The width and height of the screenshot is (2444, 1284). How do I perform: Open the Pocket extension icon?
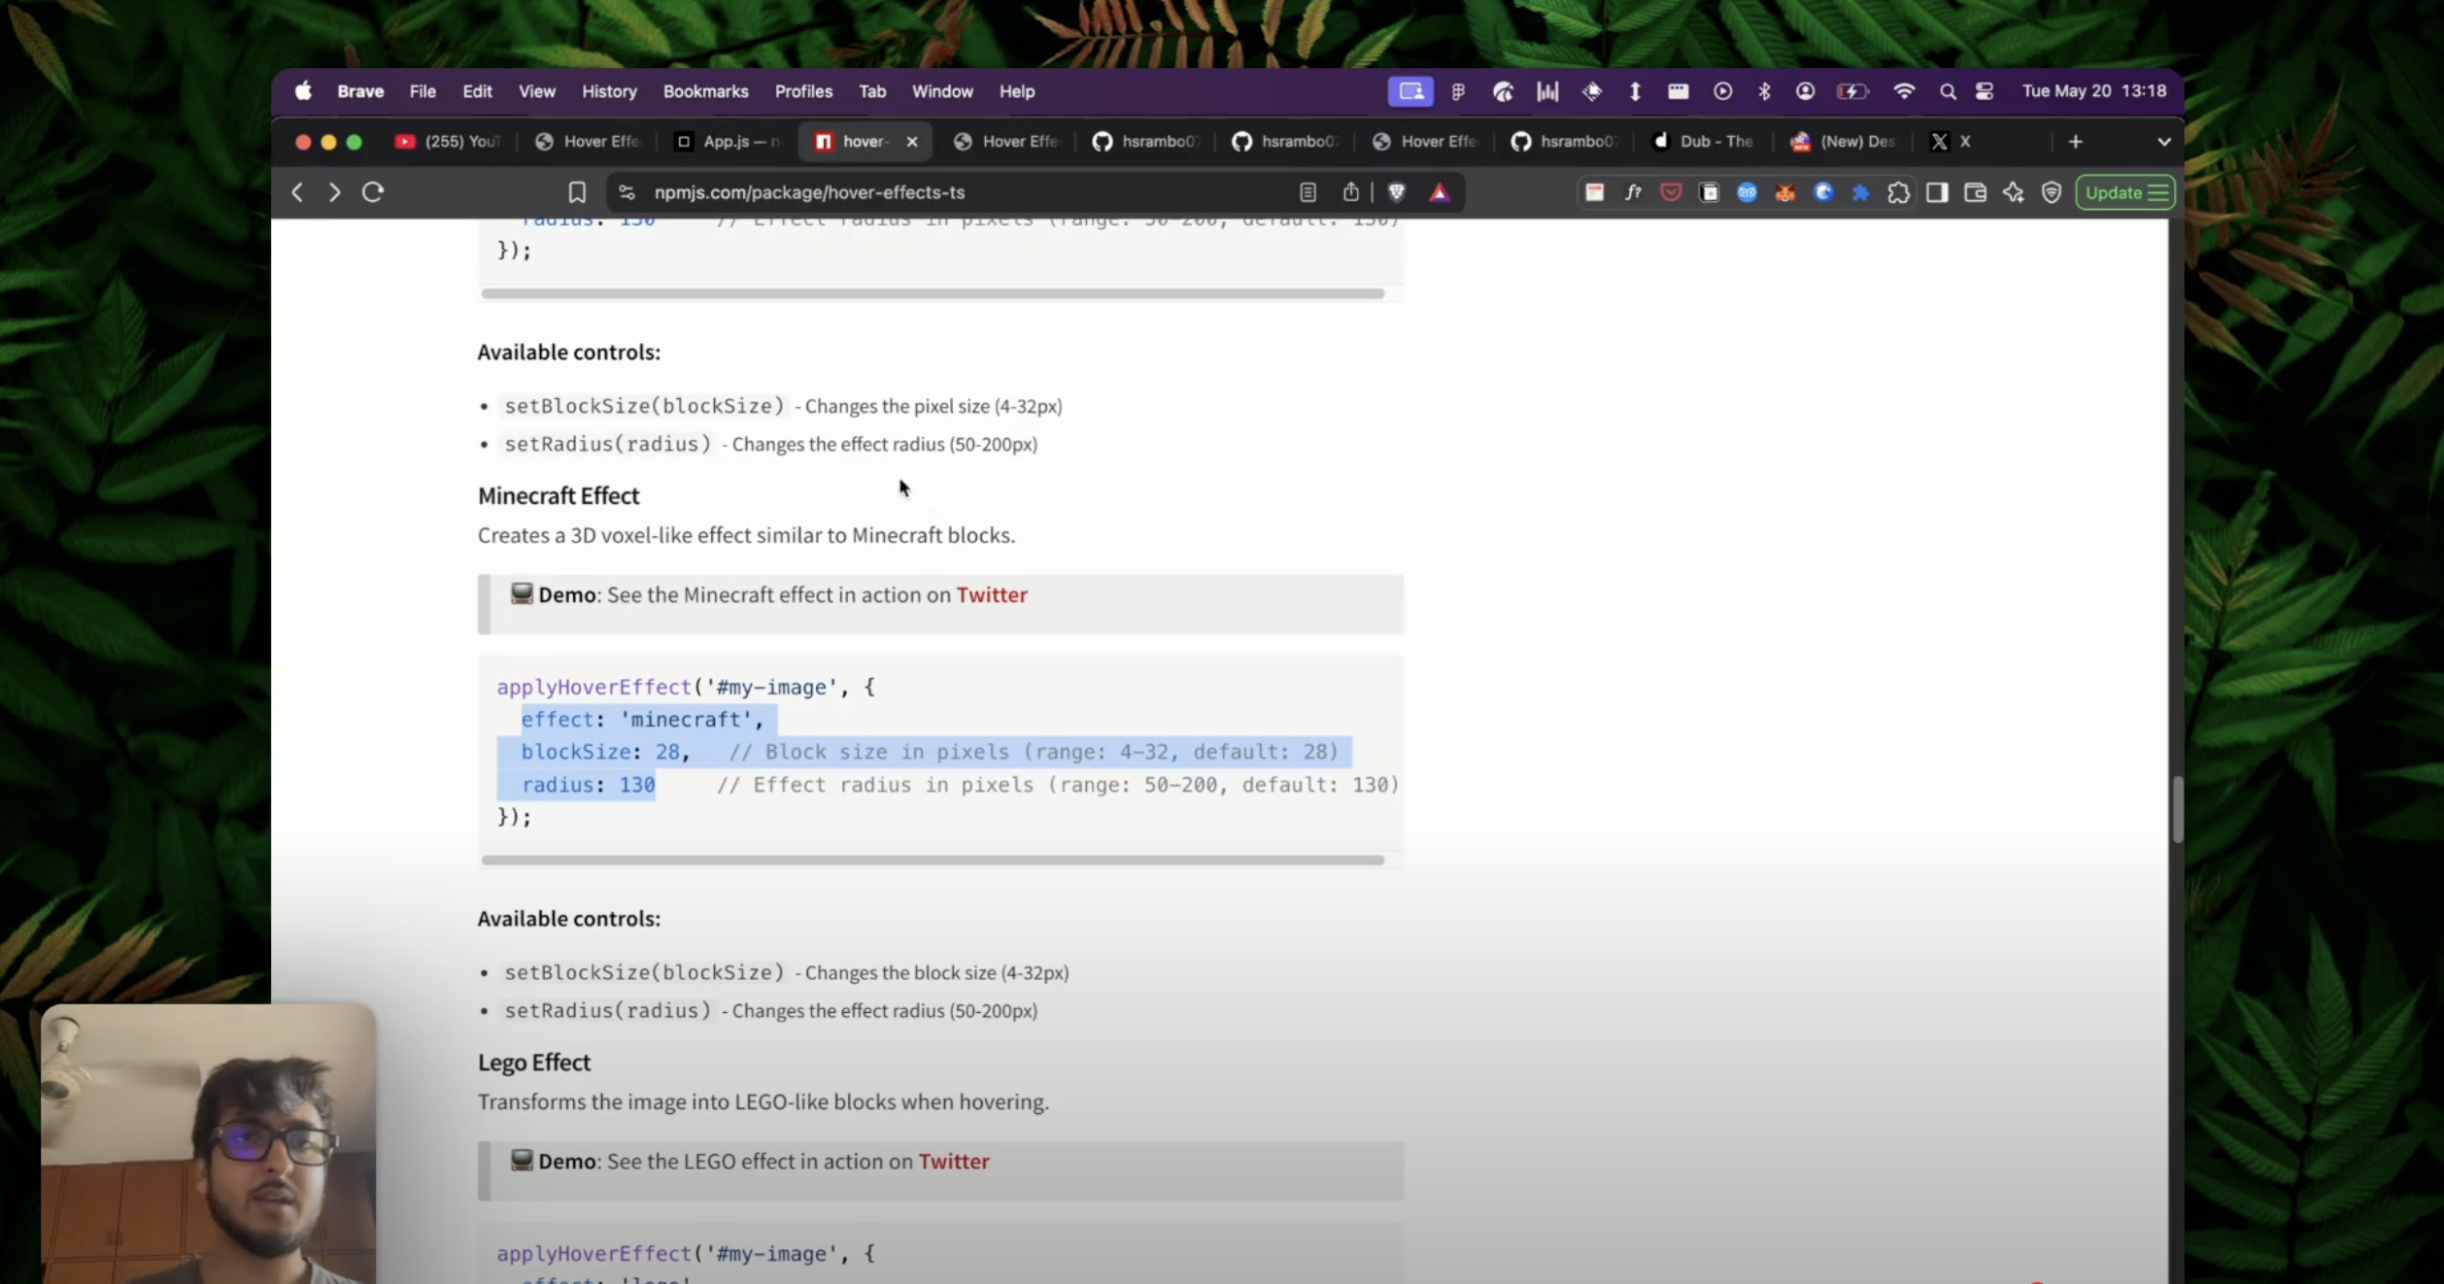click(1671, 192)
